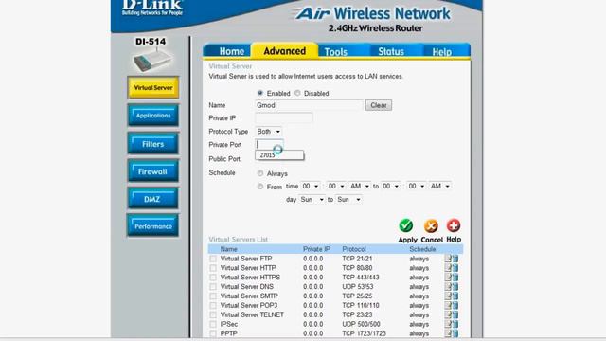Choose the Always schedule option
The width and height of the screenshot is (606, 341).
pos(260,173)
